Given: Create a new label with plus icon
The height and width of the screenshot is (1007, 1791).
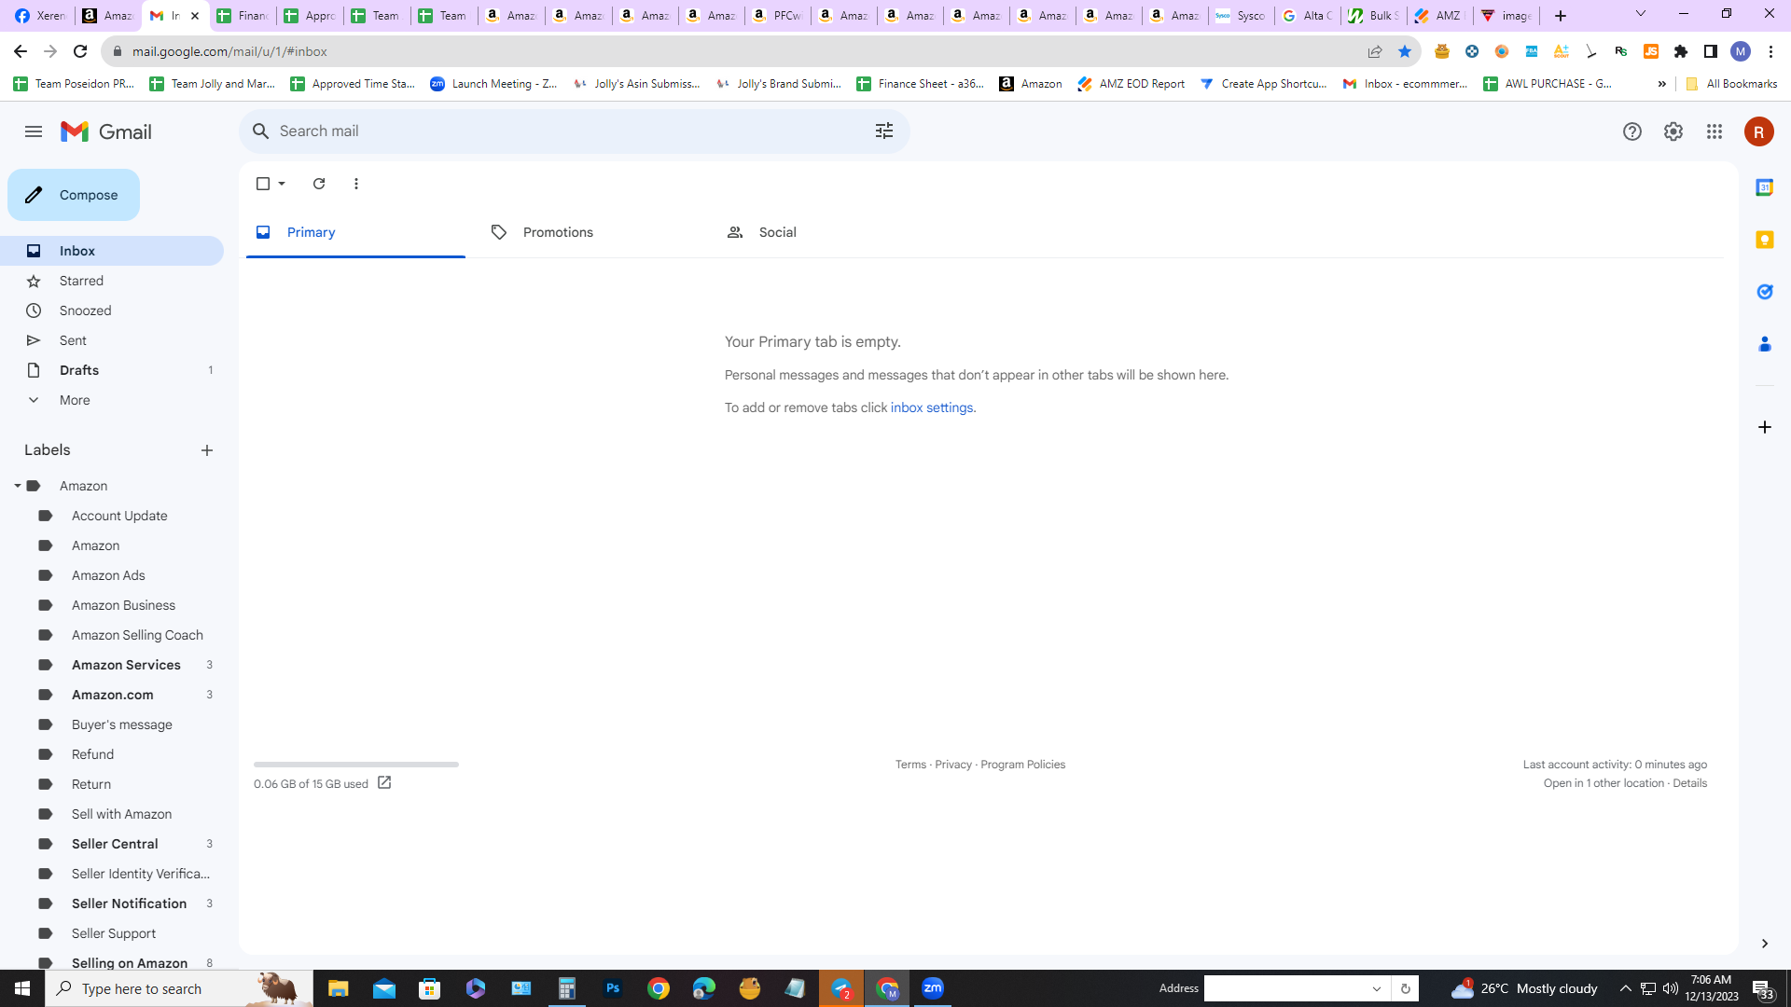Looking at the screenshot, I should [x=207, y=450].
